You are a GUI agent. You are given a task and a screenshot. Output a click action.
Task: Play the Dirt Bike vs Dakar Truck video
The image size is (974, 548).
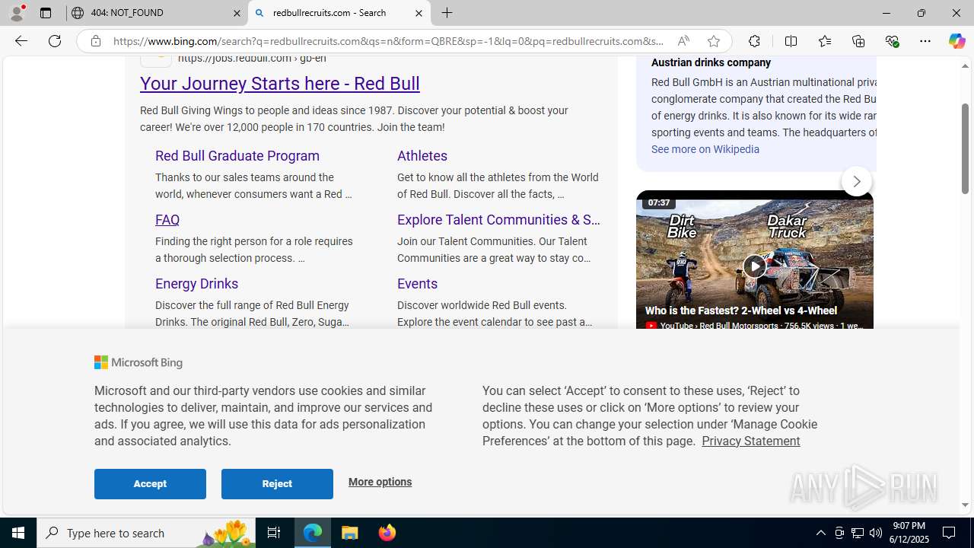coord(754,266)
